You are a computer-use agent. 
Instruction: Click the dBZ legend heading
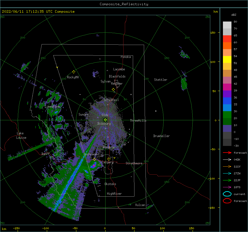click(234, 15)
